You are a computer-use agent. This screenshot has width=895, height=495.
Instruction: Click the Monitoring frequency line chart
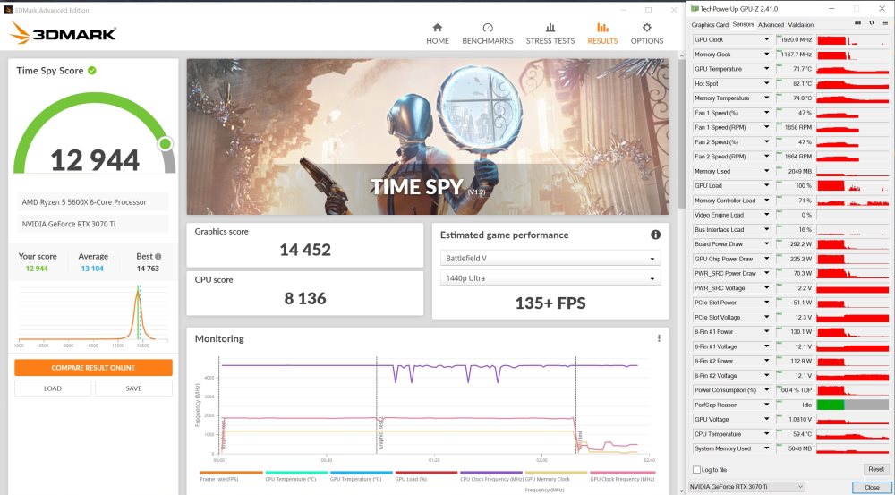coord(427,405)
